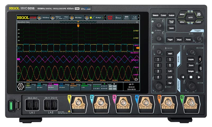Viewport: 212px width, 127px height.
Task: Show previous shortcuts with the left chevron
Action: click(x=105, y=17)
